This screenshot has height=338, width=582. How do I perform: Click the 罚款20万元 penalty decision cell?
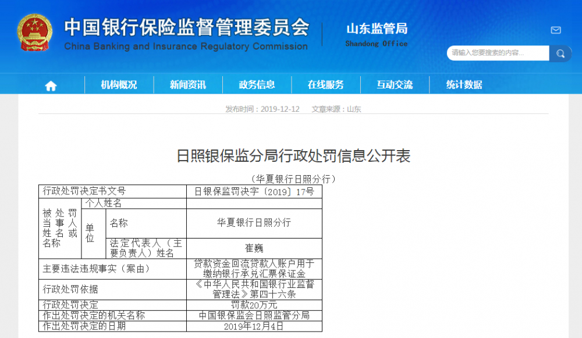(x=254, y=305)
